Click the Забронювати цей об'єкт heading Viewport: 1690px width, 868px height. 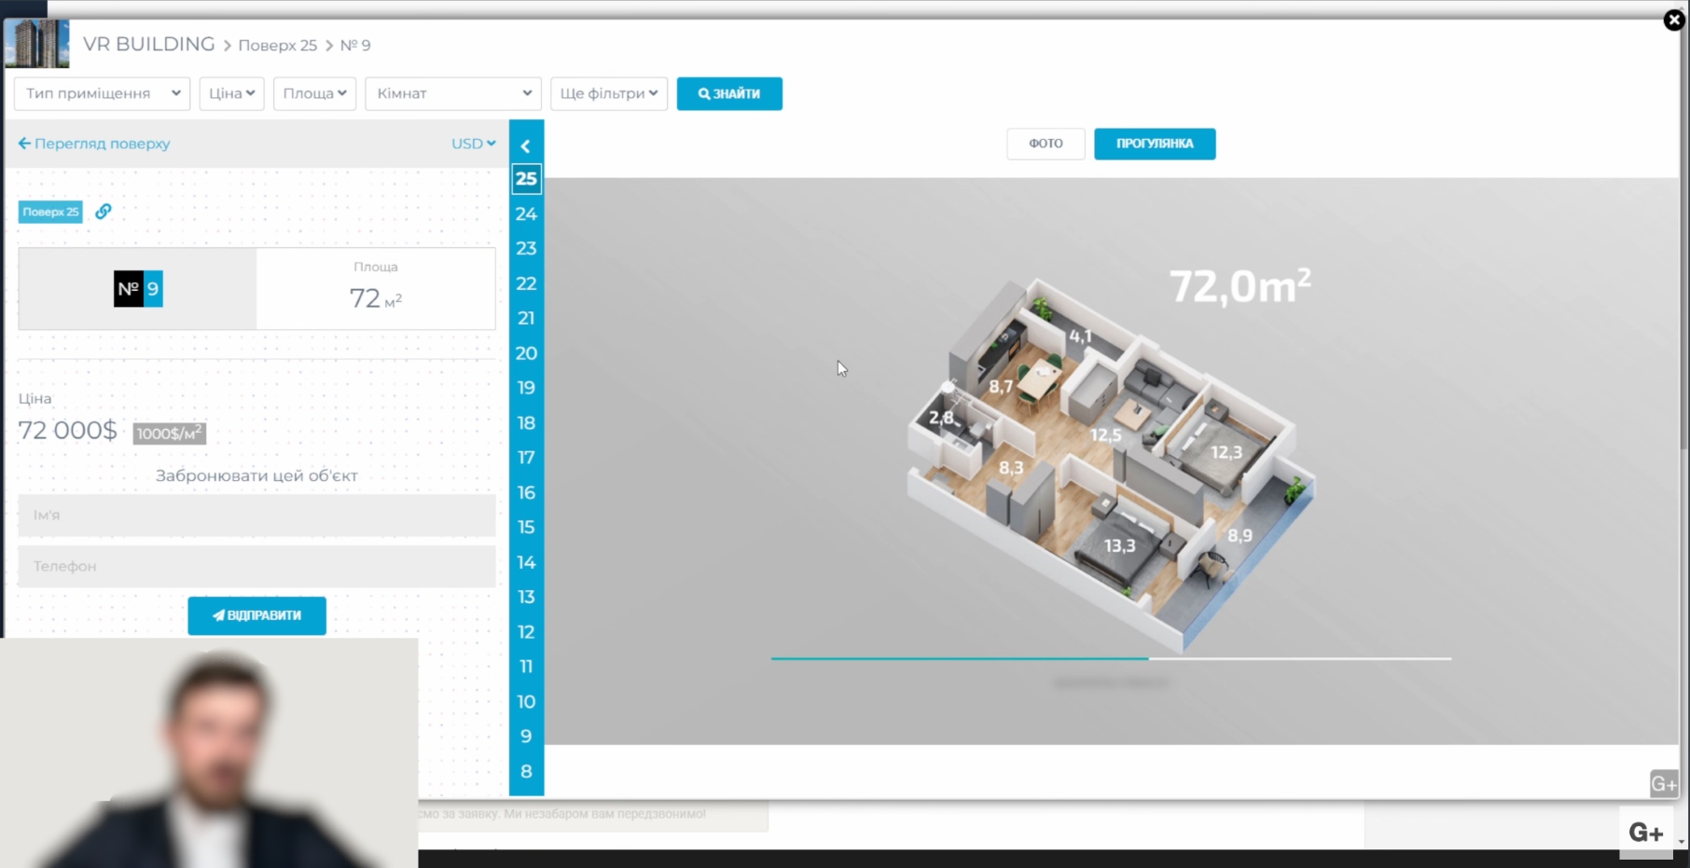[256, 475]
